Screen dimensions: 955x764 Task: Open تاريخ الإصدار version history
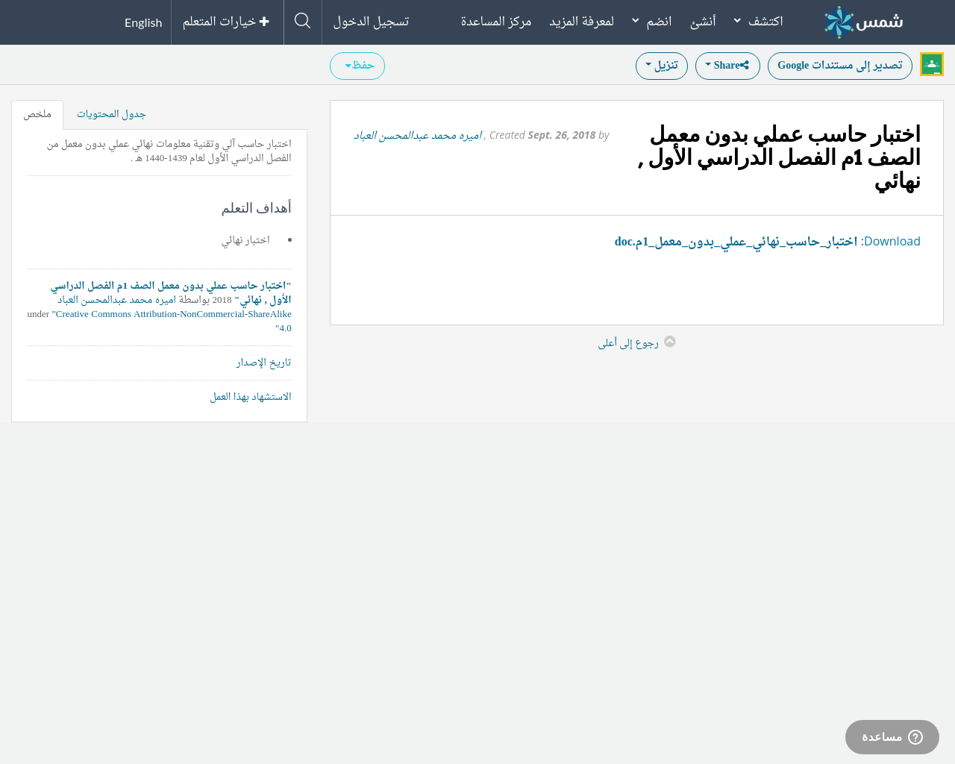pos(263,362)
